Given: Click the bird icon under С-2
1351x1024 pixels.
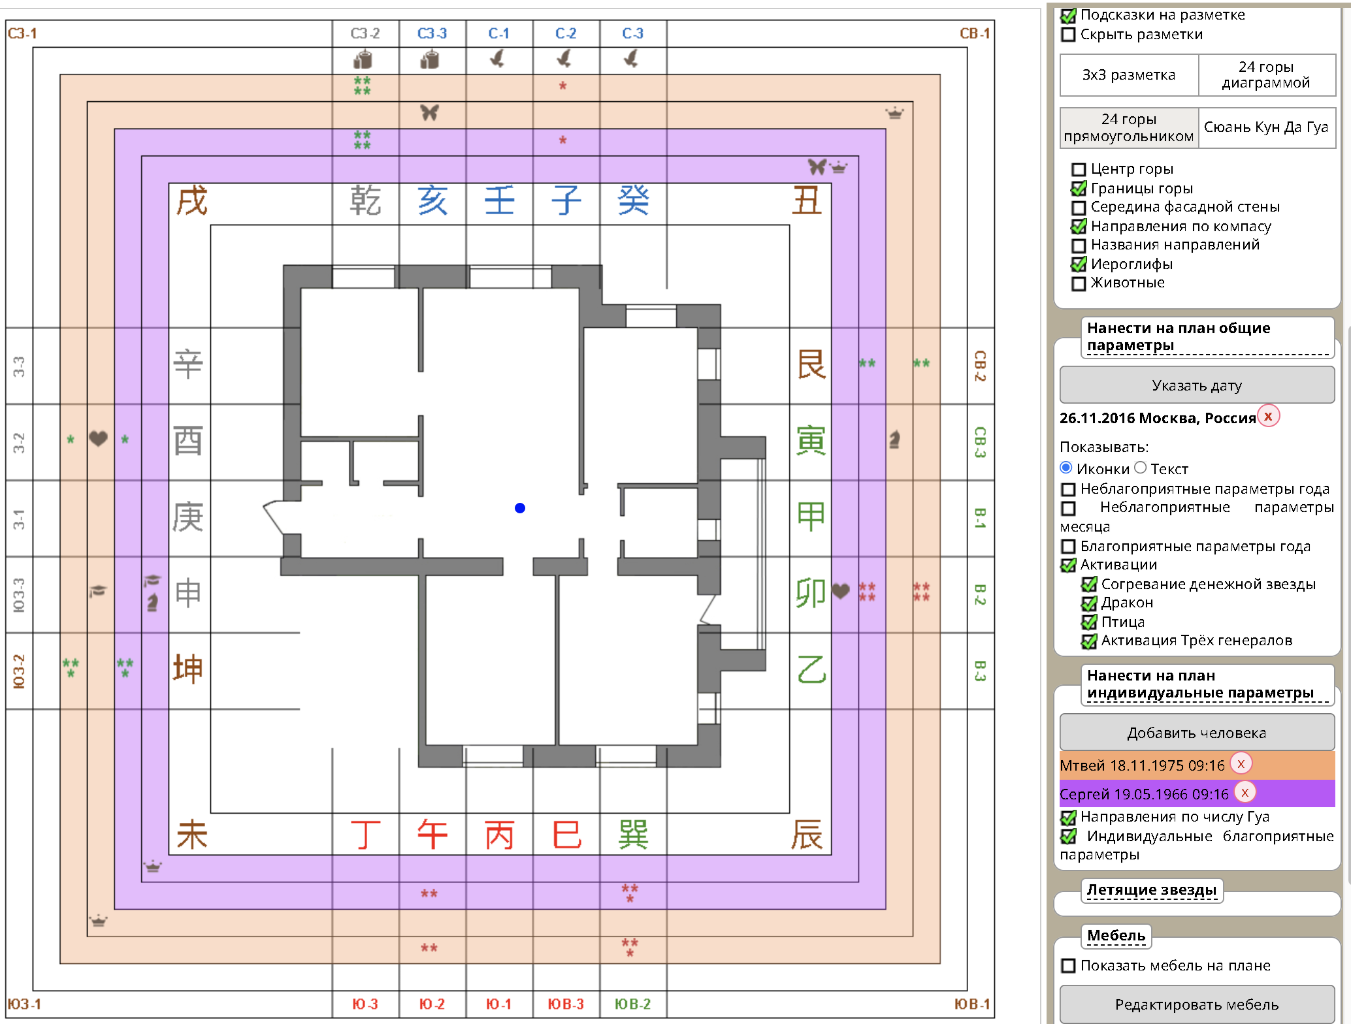Looking at the screenshot, I should [564, 58].
